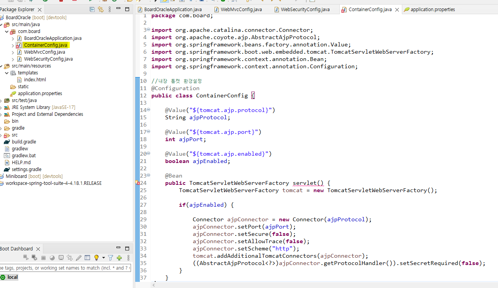This screenshot has width=498, height=288.
Task: Click the link arrows icon in Boot Dashboard
Action: point(70,258)
